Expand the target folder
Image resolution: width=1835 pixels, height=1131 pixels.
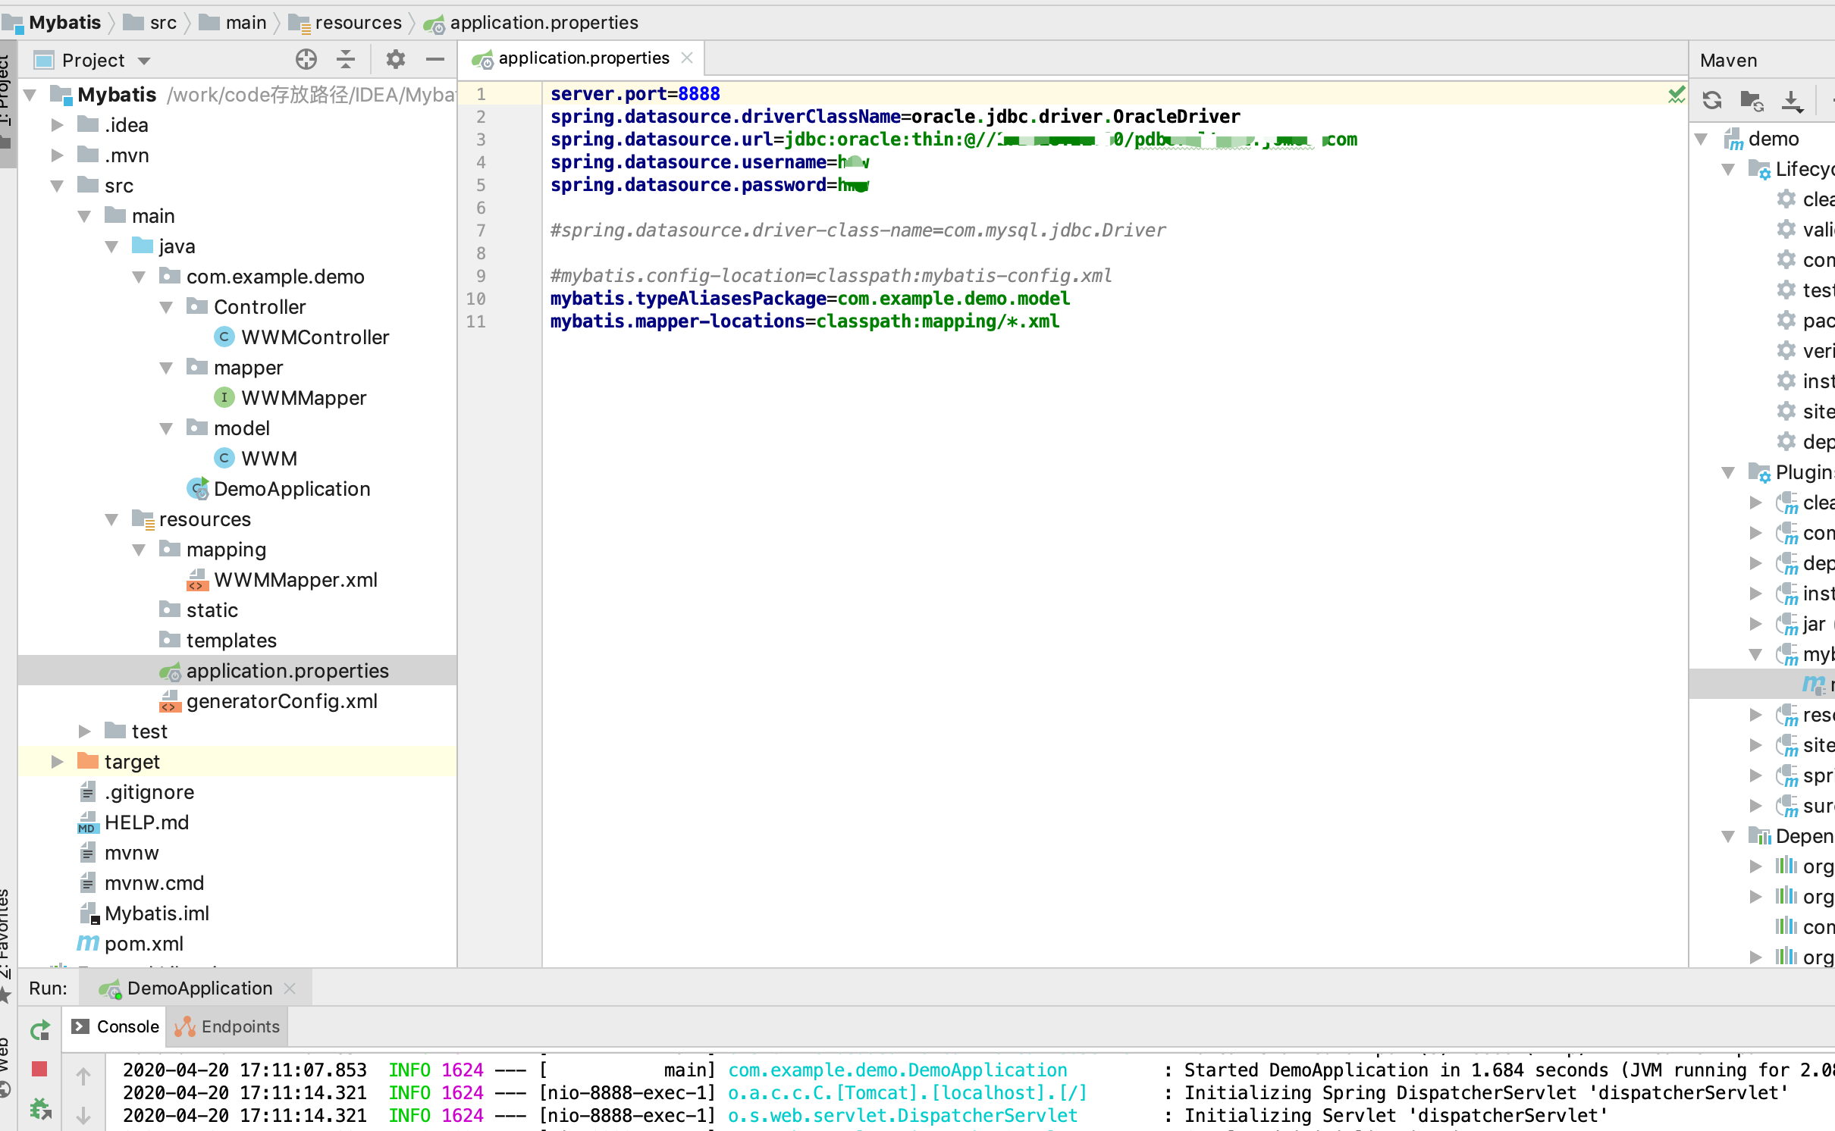click(57, 762)
